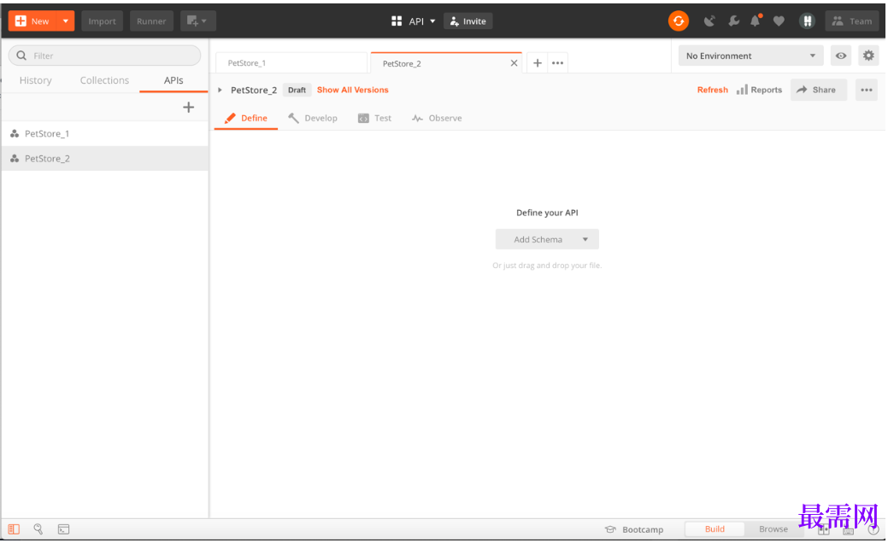Switch to the Collections sidebar tab

click(104, 80)
